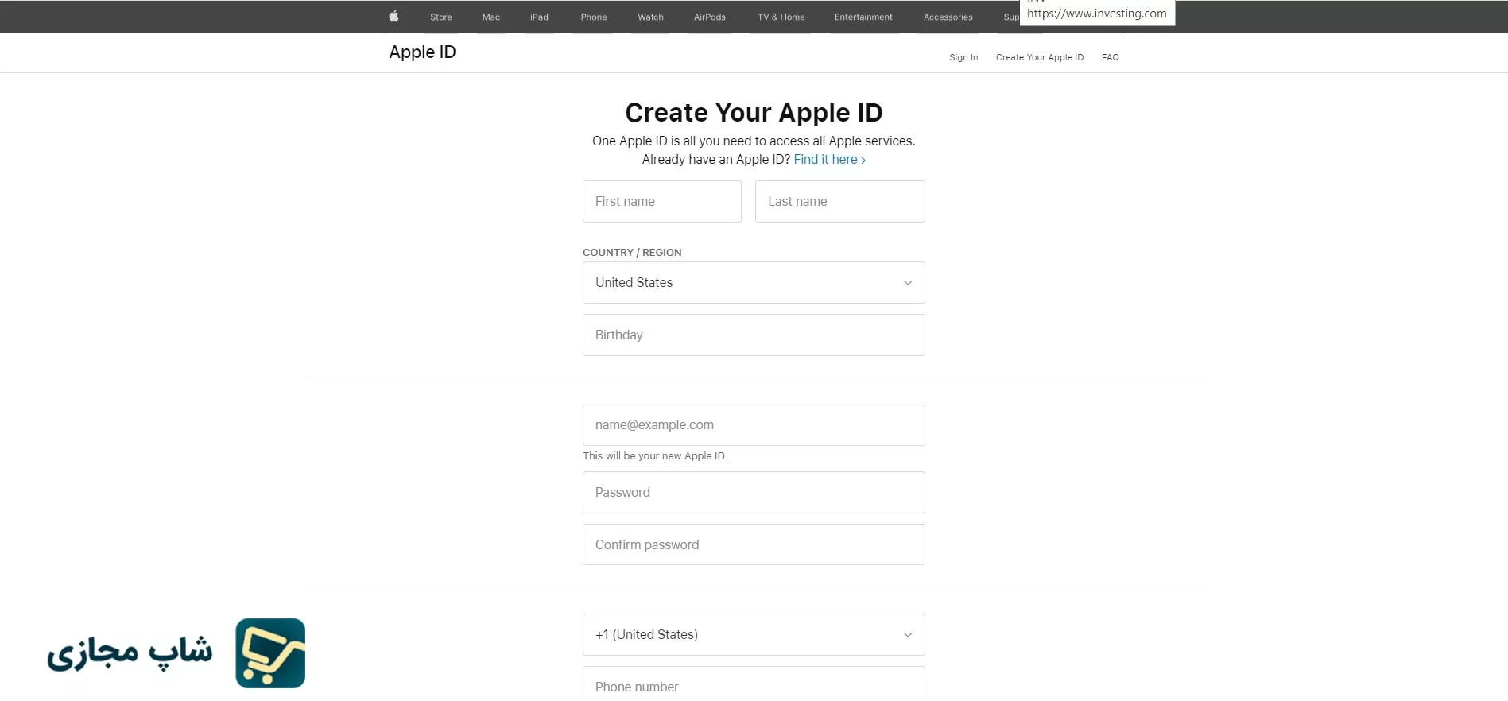Open the Country / Region dropdown
This screenshot has width=1508, height=701.
click(x=754, y=283)
